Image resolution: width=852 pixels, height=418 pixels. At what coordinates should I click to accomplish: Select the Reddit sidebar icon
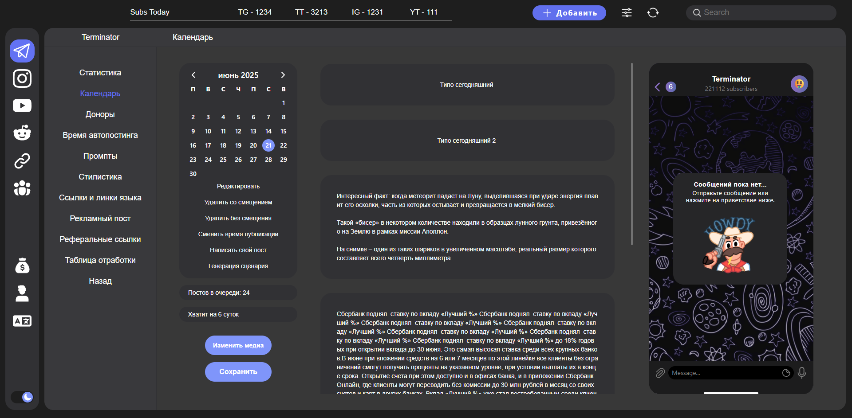[22, 133]
